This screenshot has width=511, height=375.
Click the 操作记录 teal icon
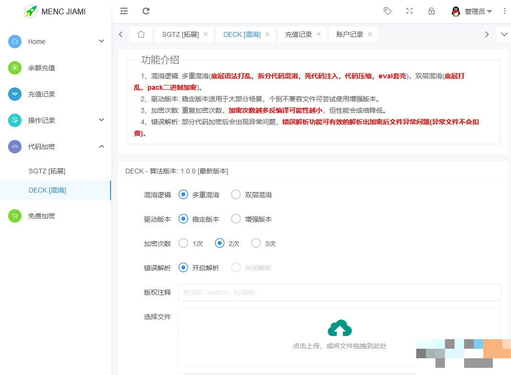[x=15, y=120]
